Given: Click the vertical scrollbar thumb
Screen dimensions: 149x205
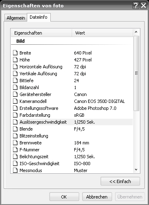Looking at the screenshot, I should (x=136, y=73).
